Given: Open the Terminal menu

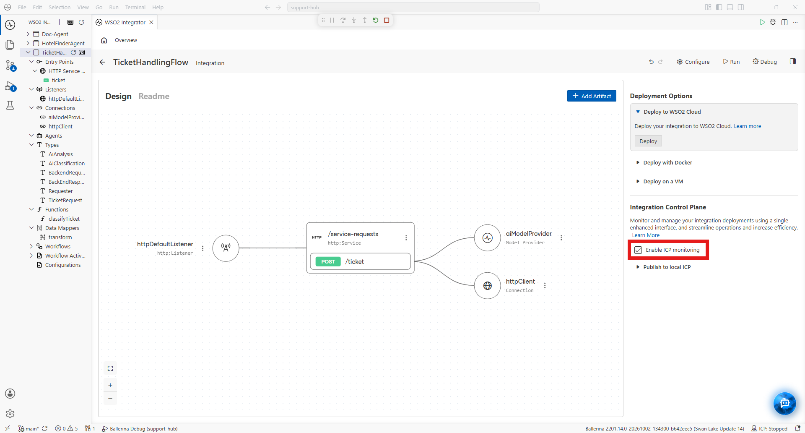Looking at the screenshot, I should point(135,7).
